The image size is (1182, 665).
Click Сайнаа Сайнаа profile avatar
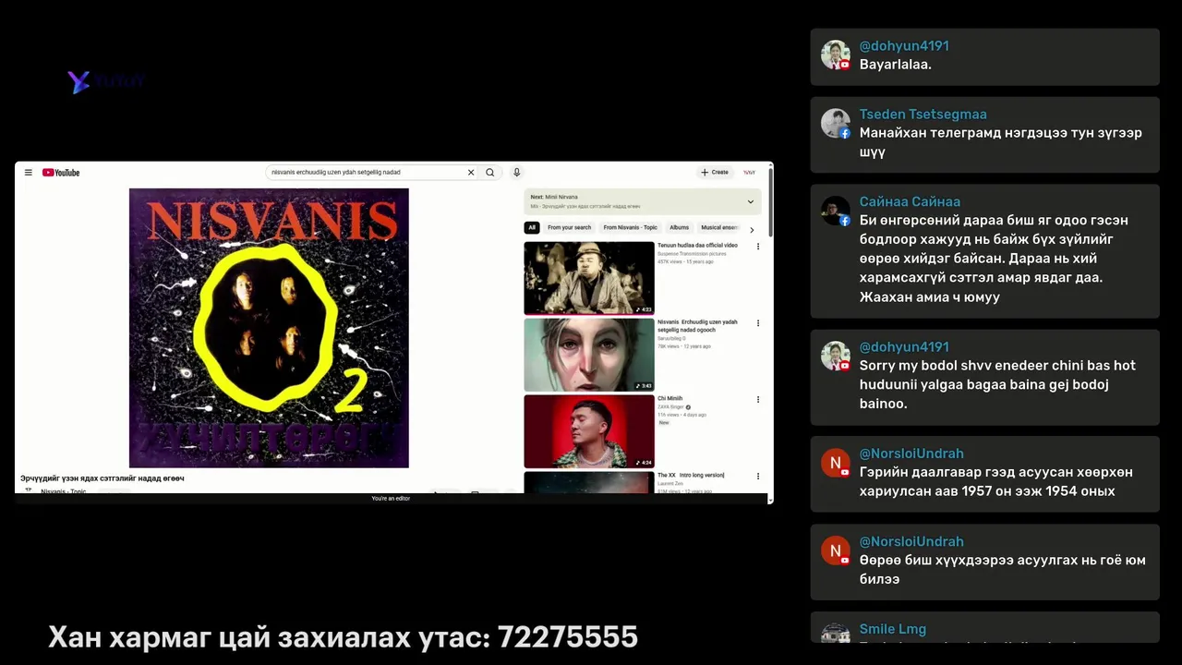coord(836,211)
